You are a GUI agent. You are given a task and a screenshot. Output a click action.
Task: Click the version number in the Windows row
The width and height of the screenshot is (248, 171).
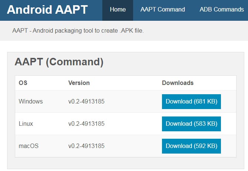point(86,102)
